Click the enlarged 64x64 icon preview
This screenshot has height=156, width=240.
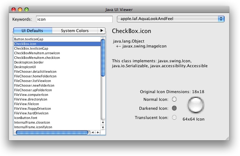pos(196,105)
